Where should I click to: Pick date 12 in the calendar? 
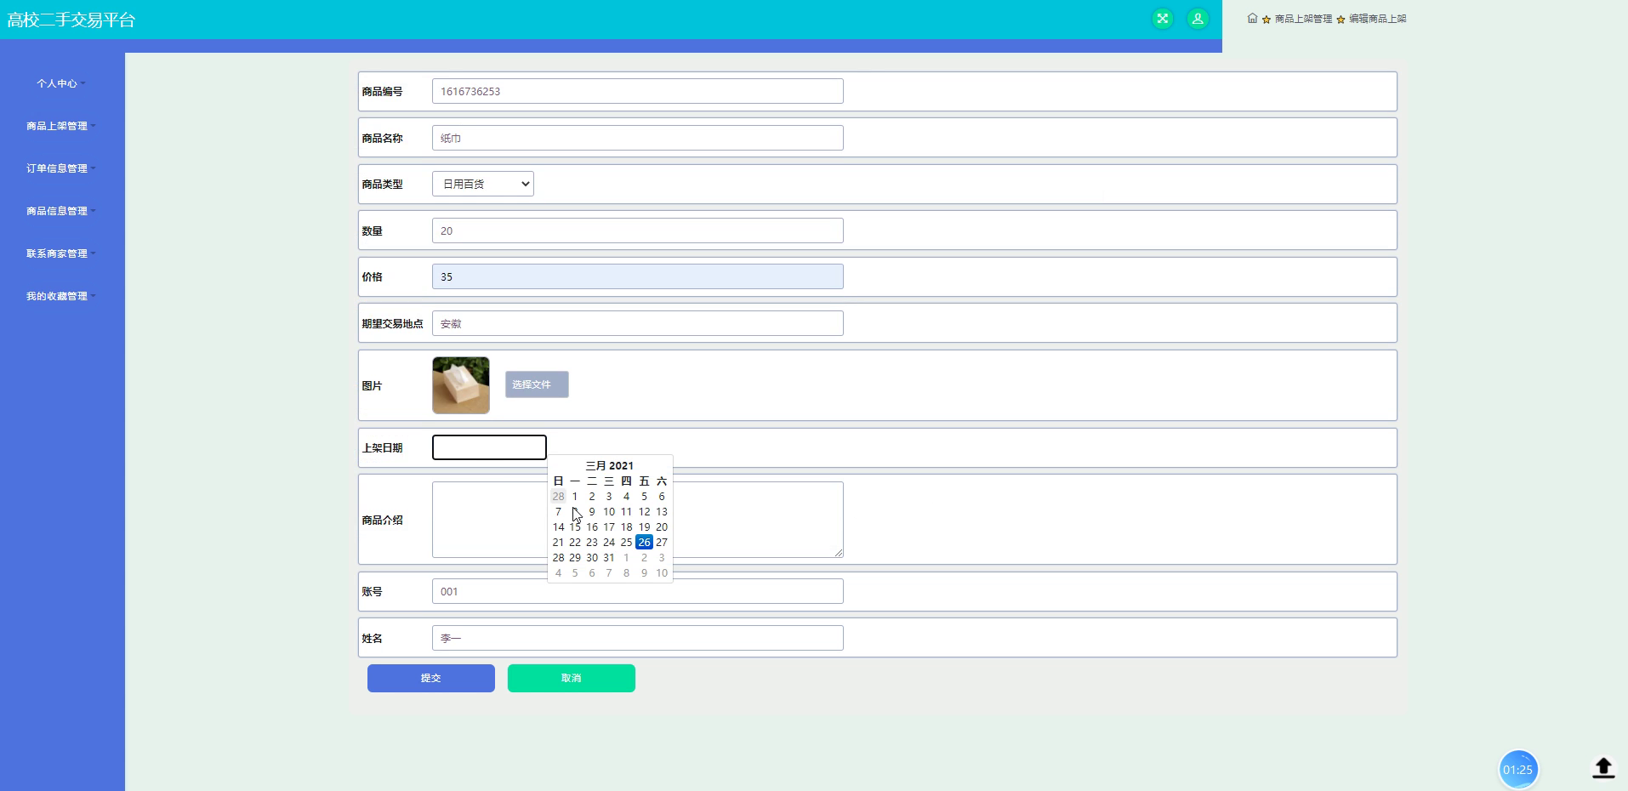(x=644, y=511)
